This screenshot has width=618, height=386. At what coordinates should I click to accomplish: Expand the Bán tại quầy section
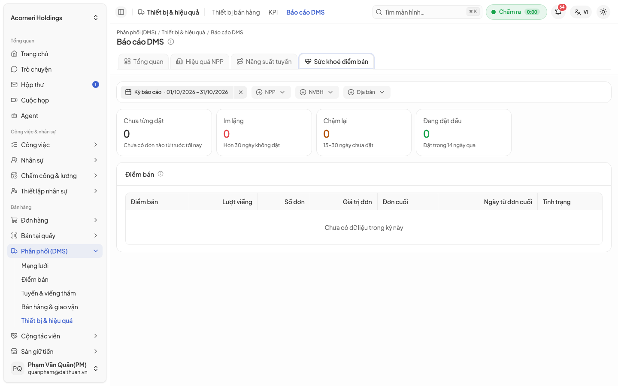[55, 236]
